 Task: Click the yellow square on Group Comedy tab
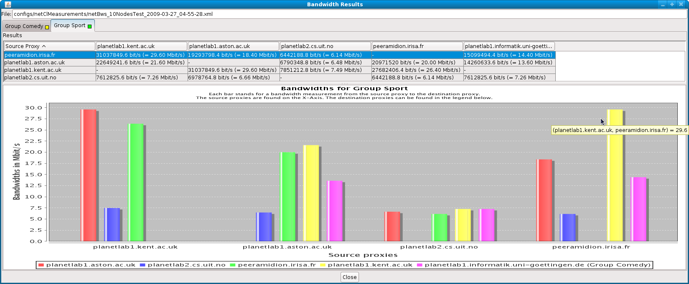[x=47, y=27]
